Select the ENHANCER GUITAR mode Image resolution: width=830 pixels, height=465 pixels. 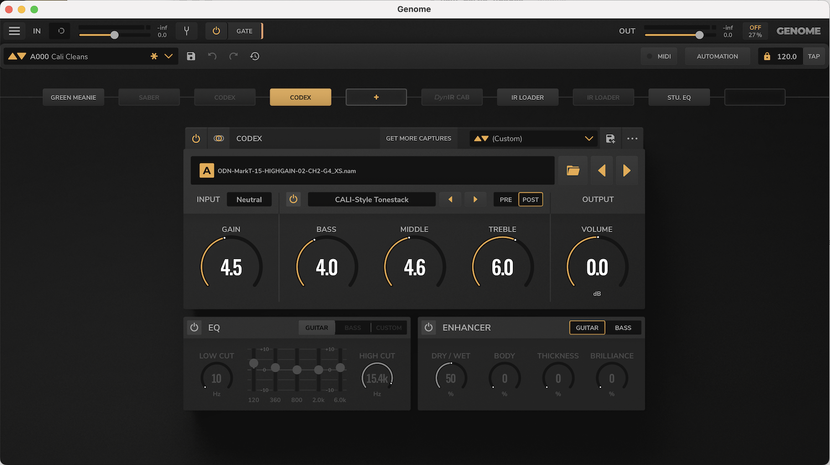pos(587,327)
